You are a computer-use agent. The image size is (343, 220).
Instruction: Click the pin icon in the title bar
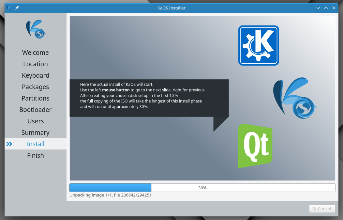pos(17,8)
